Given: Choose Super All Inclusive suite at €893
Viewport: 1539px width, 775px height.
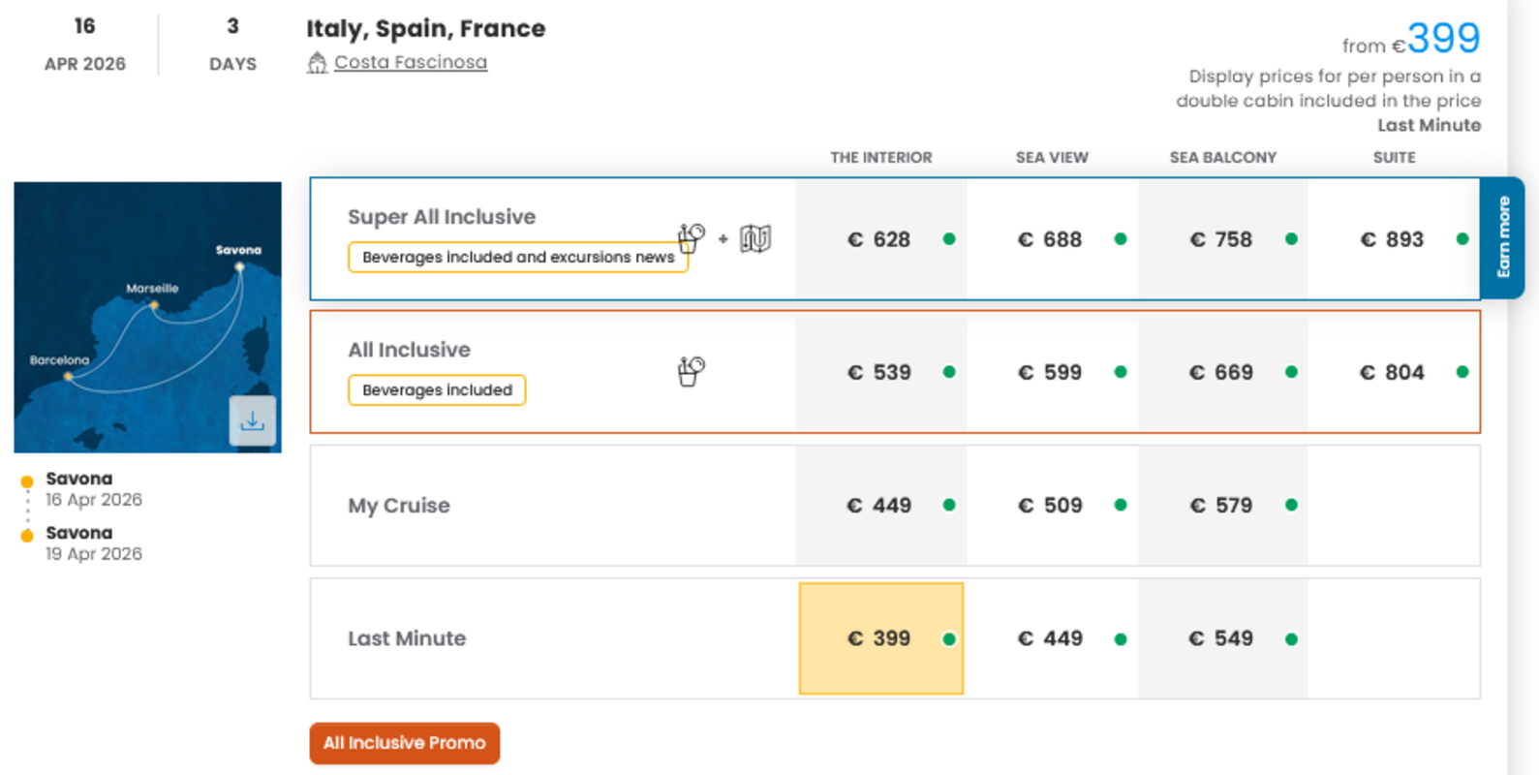Looking at the screenshot, I should [x=1393, y=239].
